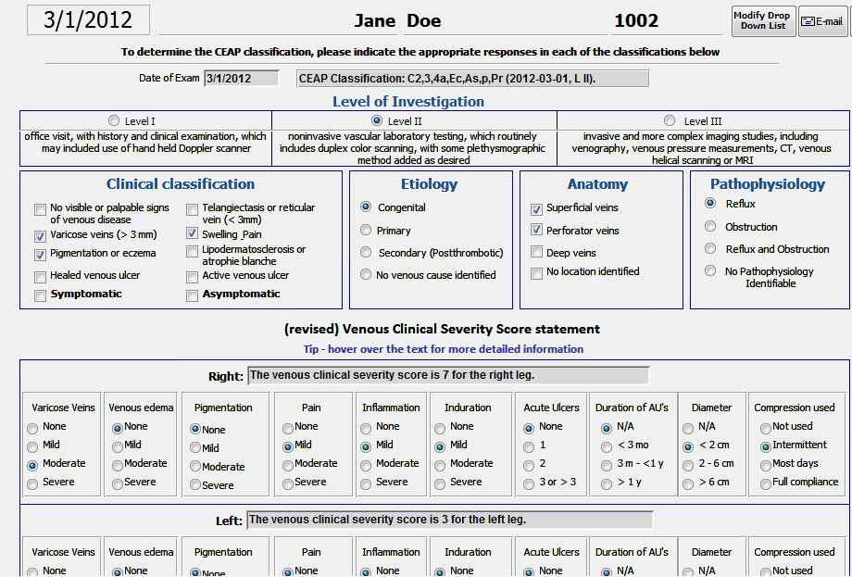Toggle Varicose veins (> 3 mm) checkbox
This screenshot has width=852, height=577.
click(40, 236)
